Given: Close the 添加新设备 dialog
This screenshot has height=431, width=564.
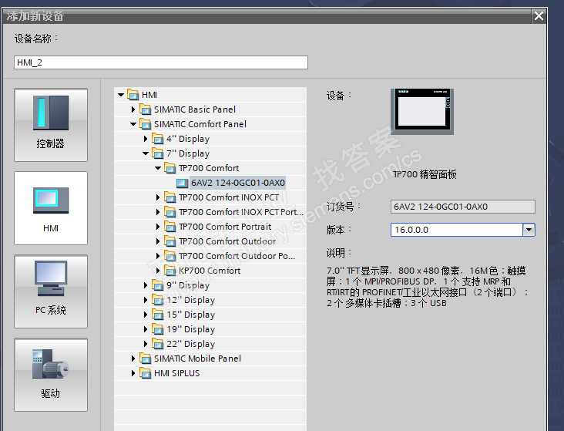Looking at the screenshot, I should 539,16.
